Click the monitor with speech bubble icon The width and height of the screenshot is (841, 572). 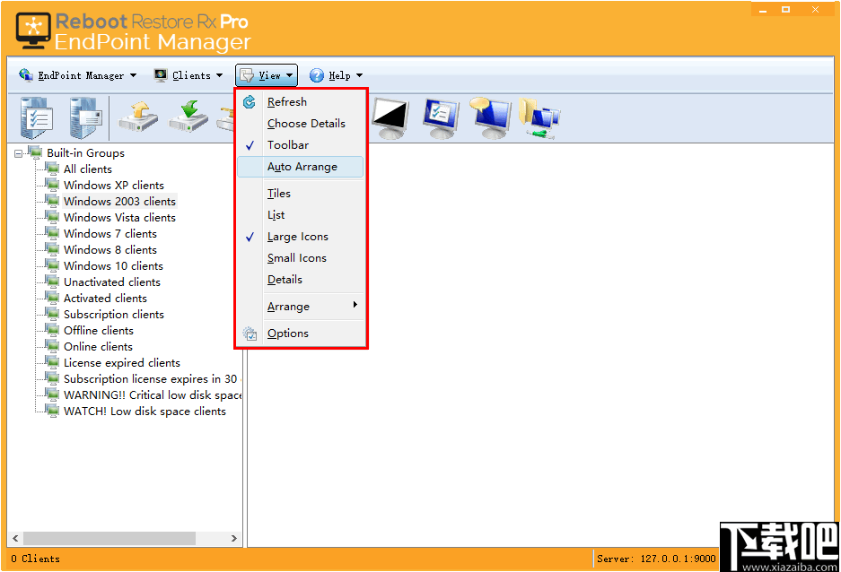(x=490, y=117)
